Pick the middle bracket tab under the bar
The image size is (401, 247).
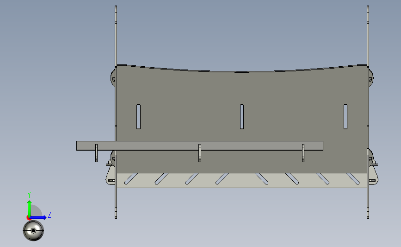[200, 153]
